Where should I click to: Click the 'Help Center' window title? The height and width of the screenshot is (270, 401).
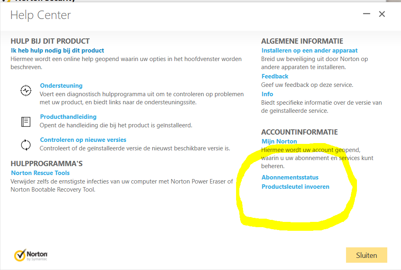pyautogui.click(x=41, y=15)
